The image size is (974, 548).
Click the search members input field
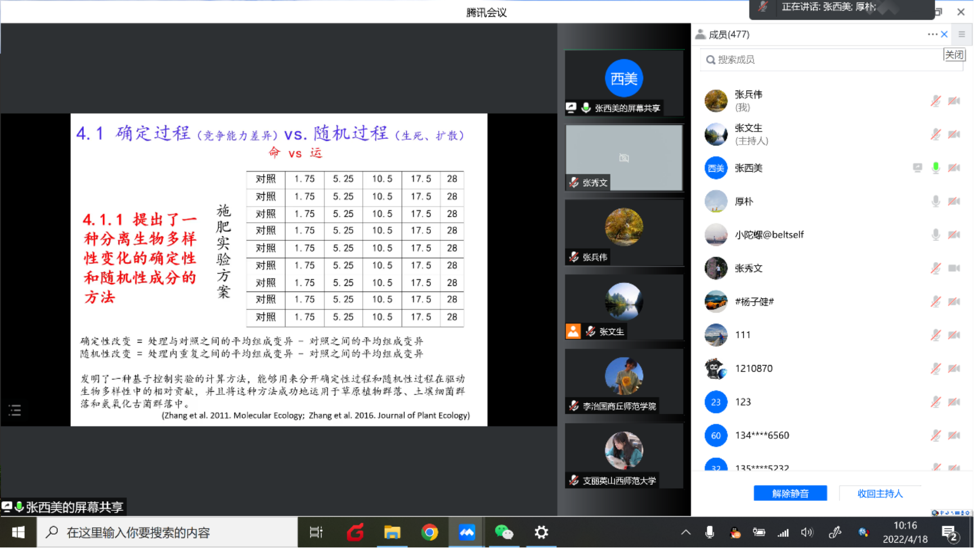822,60
